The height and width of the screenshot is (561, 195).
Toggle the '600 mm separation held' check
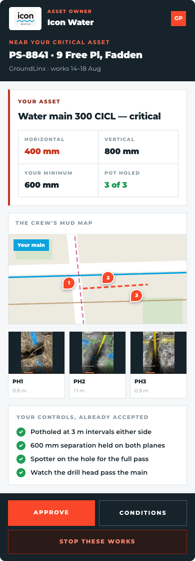[21, 446]
